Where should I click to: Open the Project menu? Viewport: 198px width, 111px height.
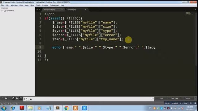(x=45, y=5)
